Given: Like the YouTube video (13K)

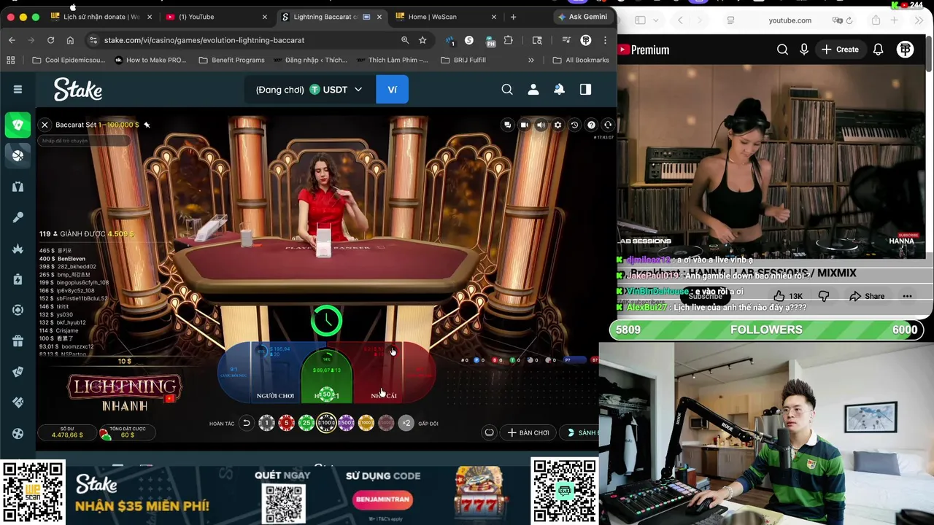Looking at the screenshot, I should [x=788, y=296].
